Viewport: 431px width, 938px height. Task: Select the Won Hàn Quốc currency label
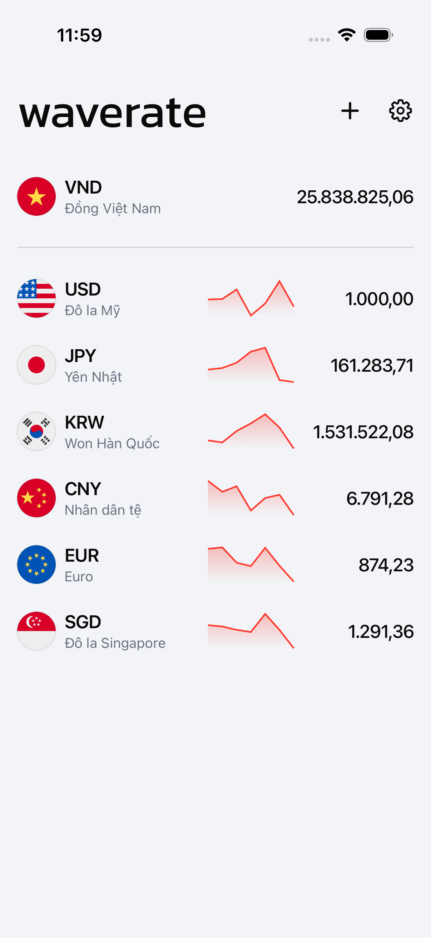click(x=112, y=443)
